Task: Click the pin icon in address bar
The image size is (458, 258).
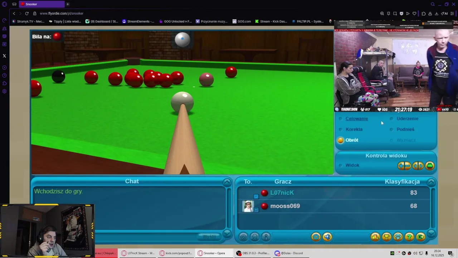Action: point(389,14)
